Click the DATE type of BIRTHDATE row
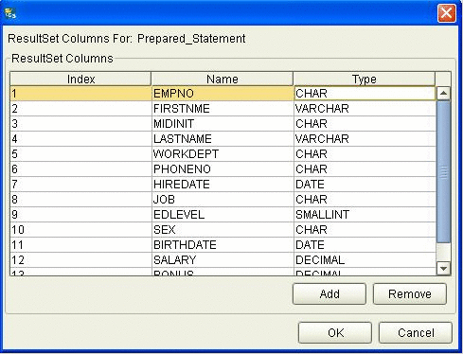 click(365, 245)
